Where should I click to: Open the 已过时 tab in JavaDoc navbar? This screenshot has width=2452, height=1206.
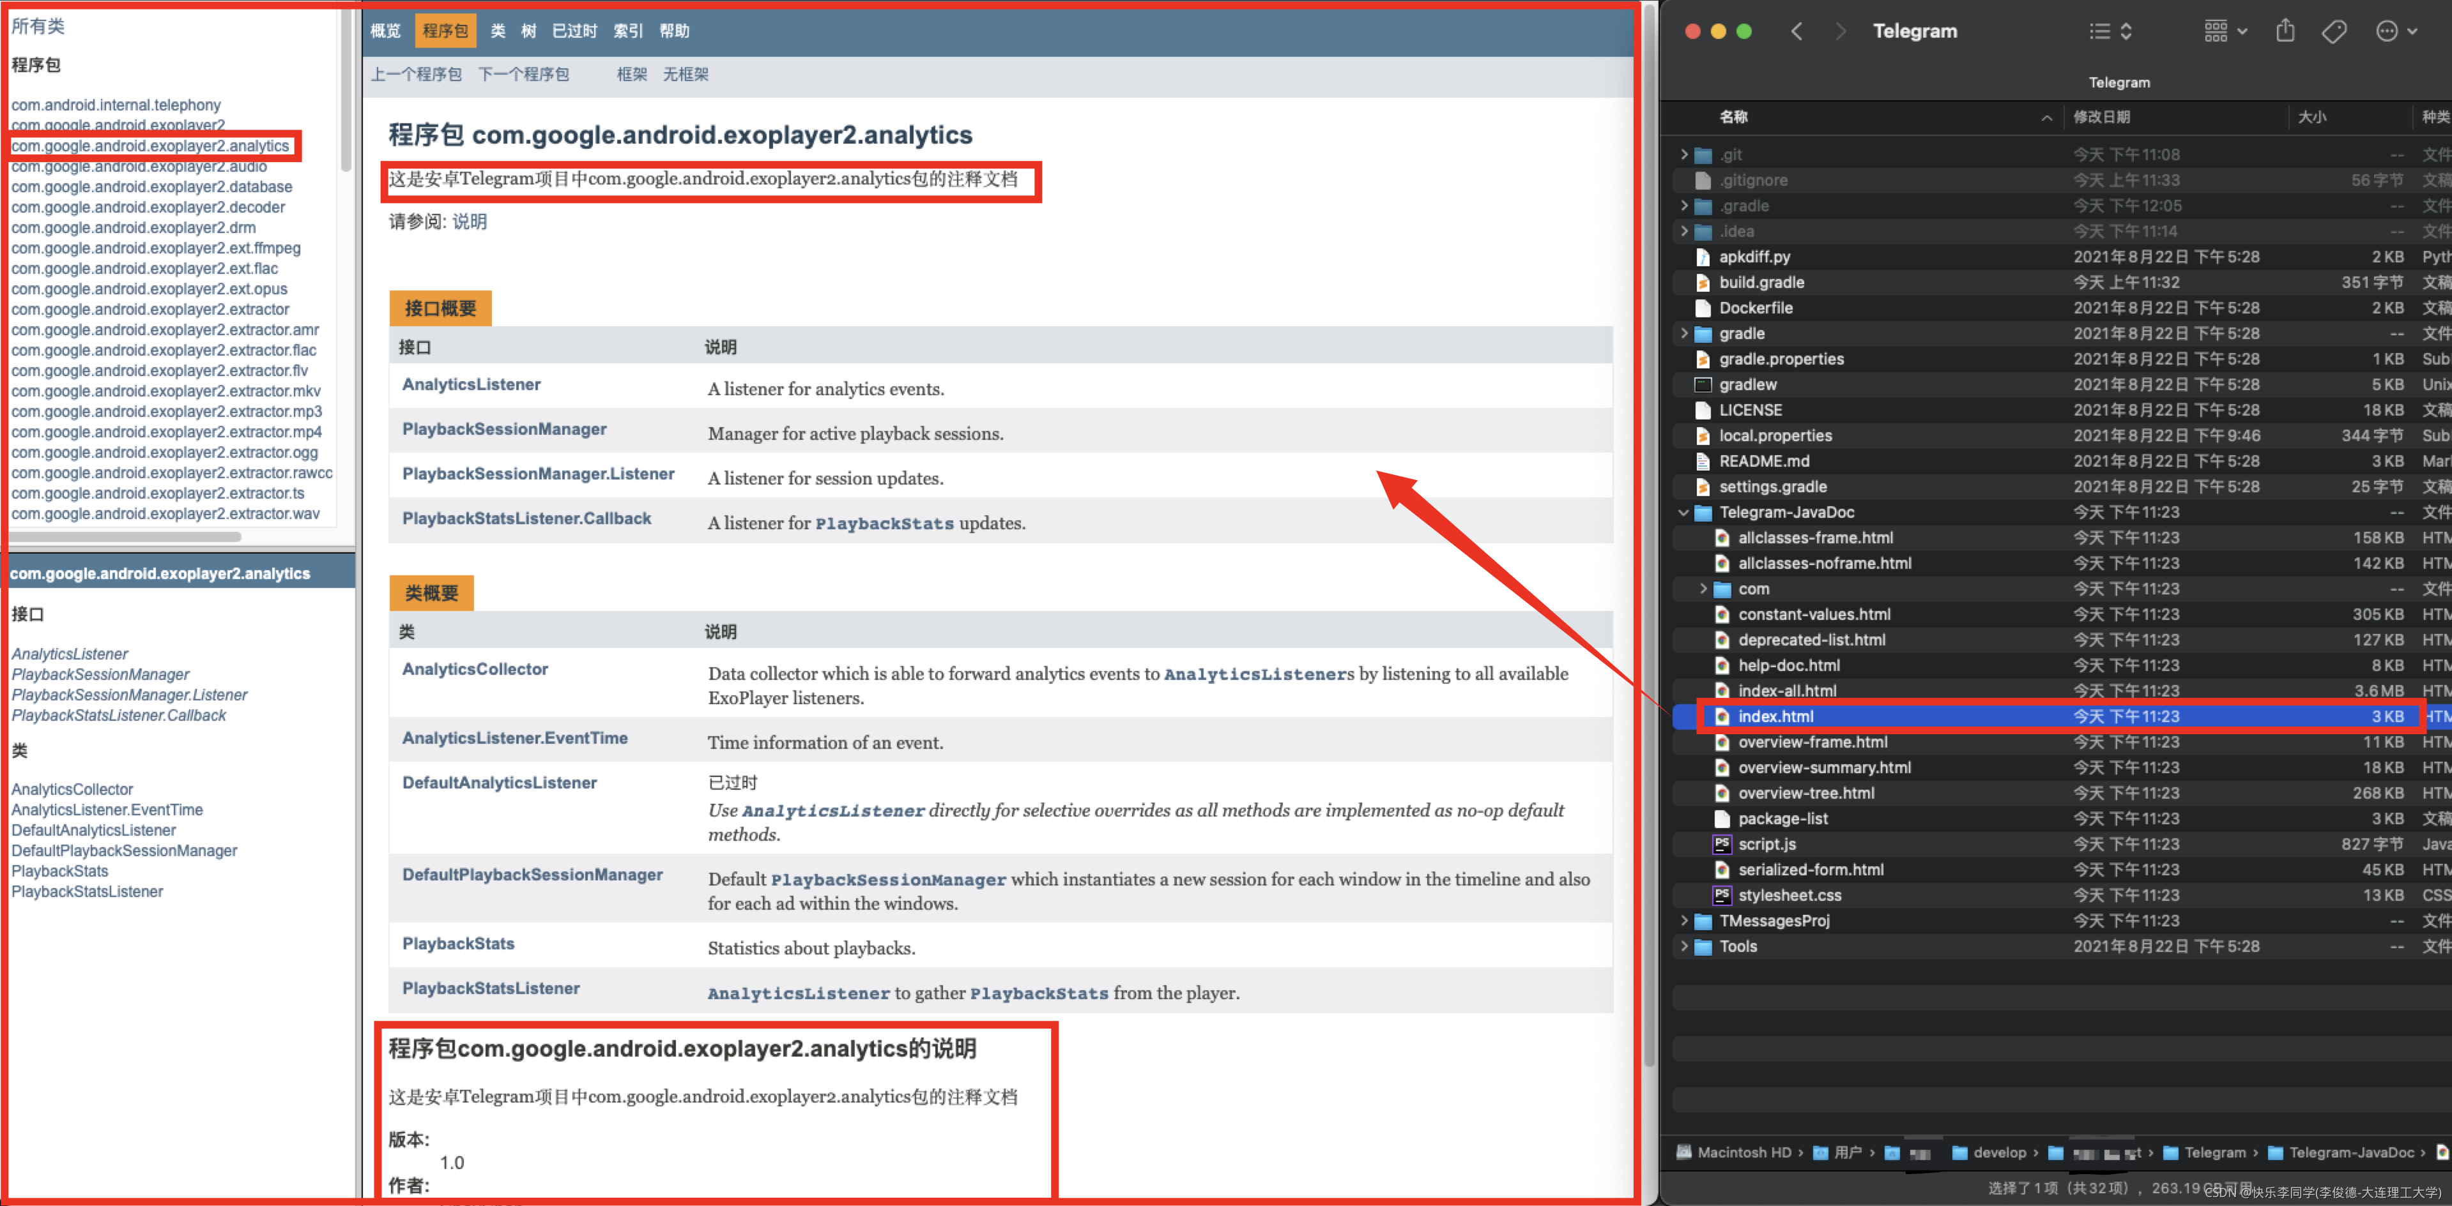[574, 31]
